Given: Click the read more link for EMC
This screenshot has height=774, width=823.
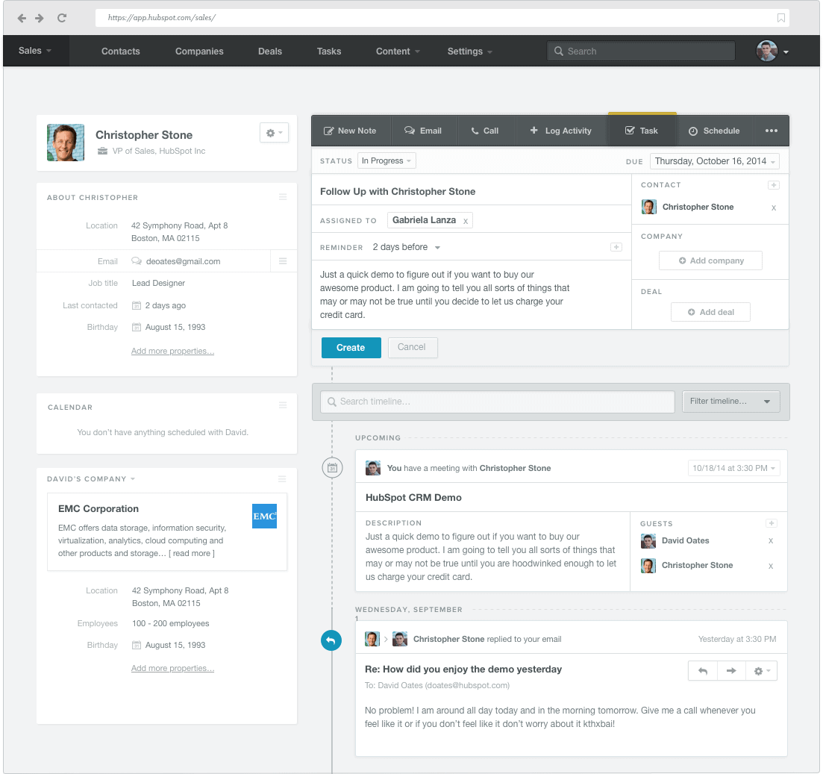Looking at the screenshot, I should (x=192, y=554).
